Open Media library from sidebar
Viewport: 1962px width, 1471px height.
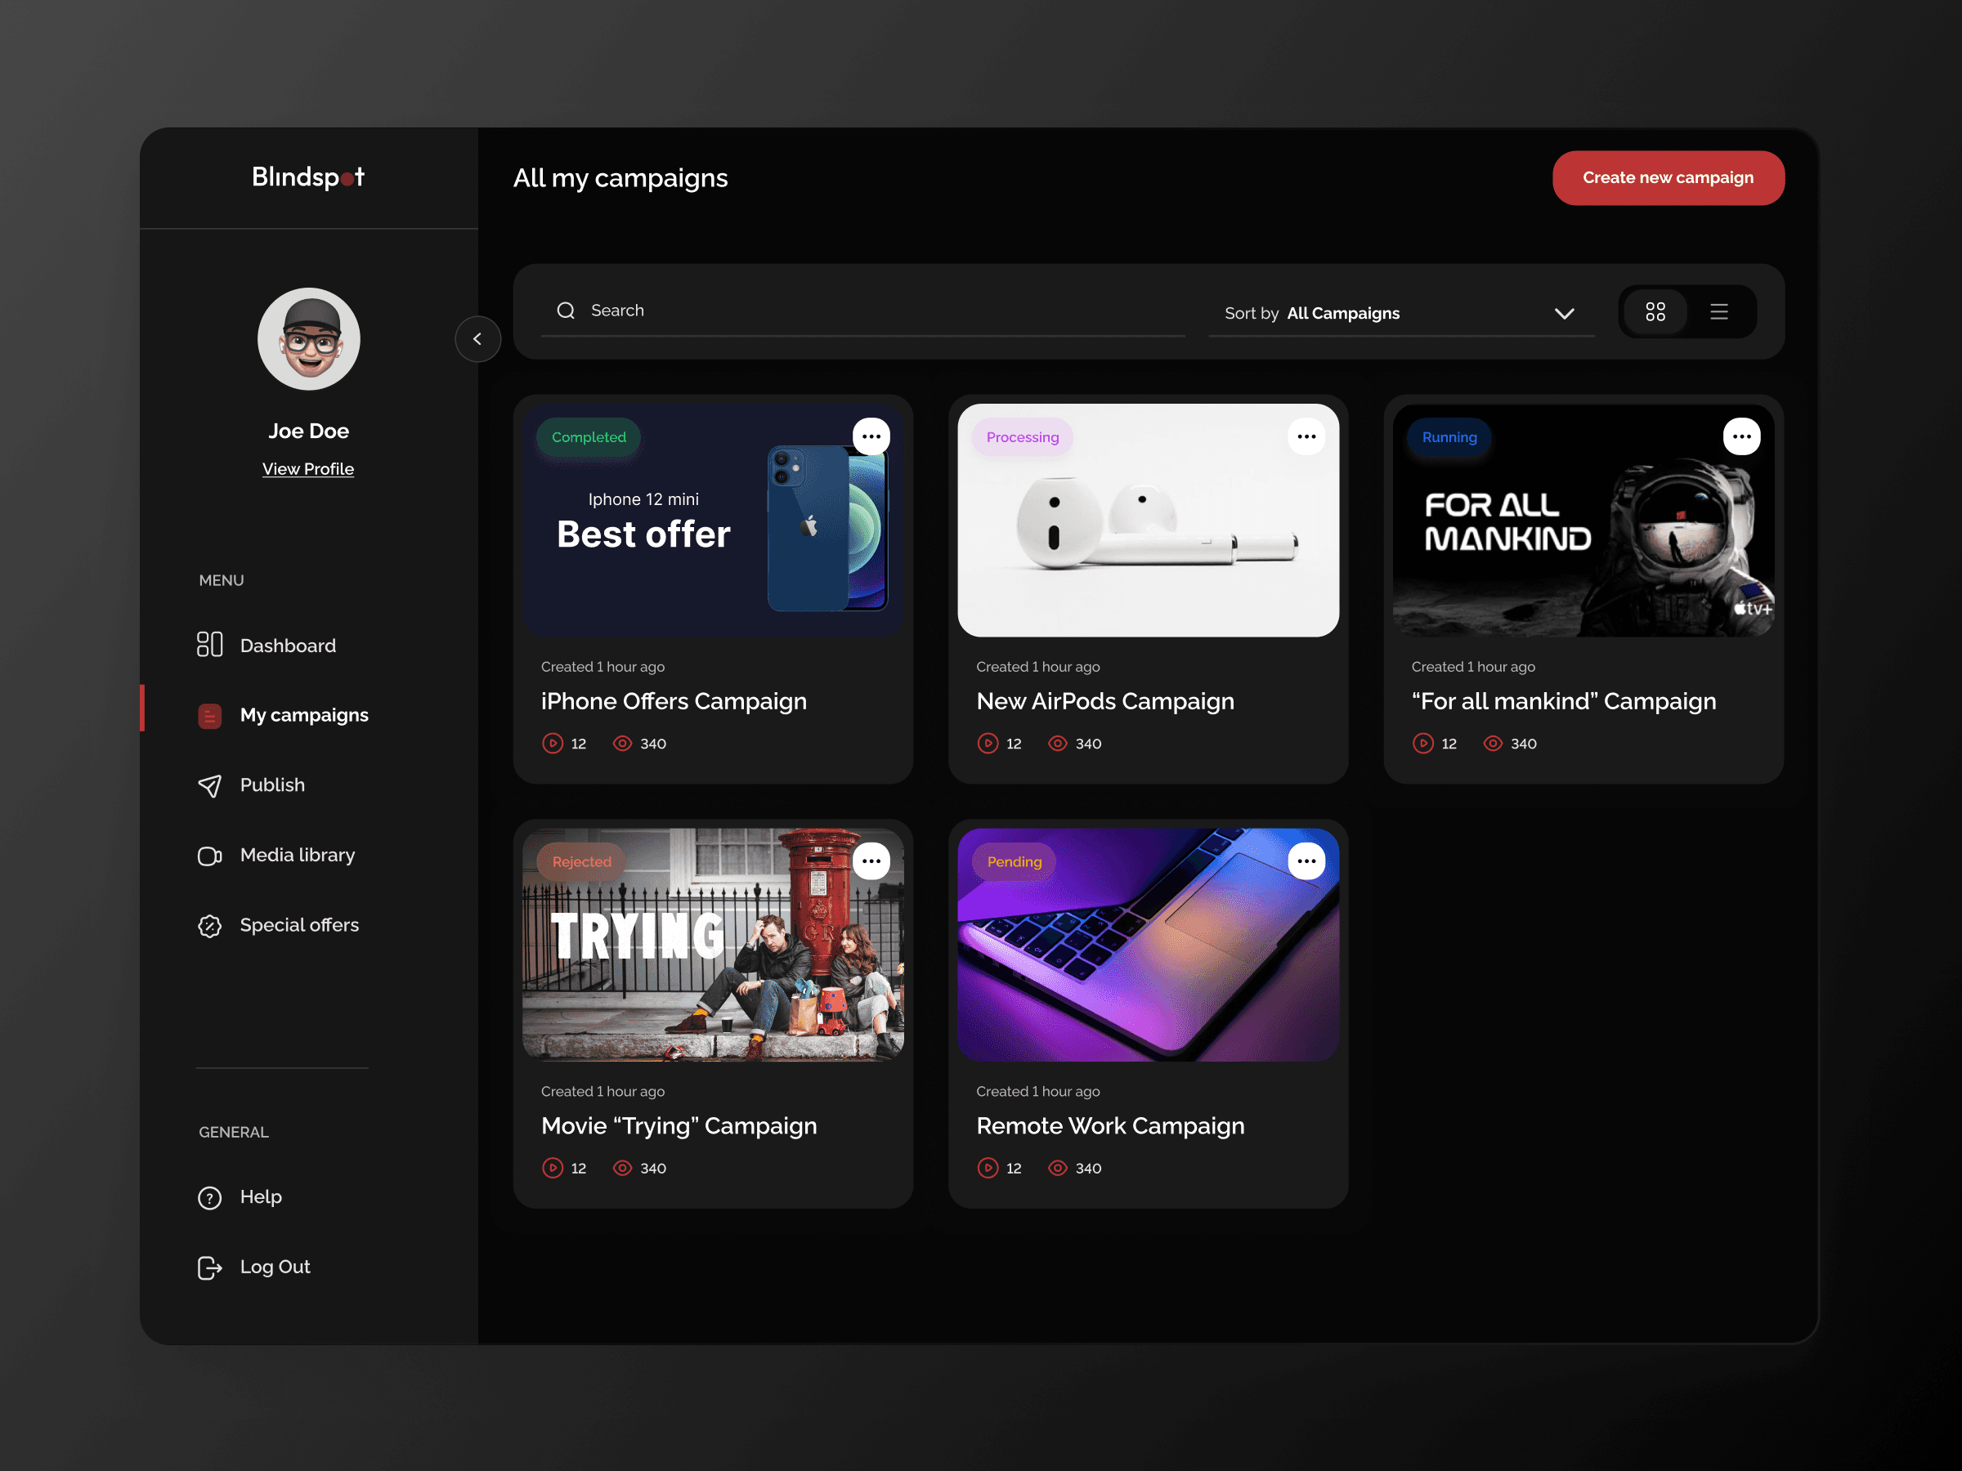[296, 855]
